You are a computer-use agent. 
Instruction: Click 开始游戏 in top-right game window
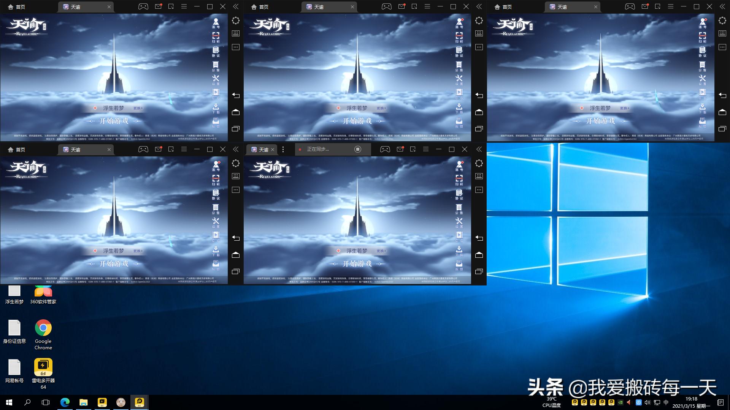click(x=600, y=121)
